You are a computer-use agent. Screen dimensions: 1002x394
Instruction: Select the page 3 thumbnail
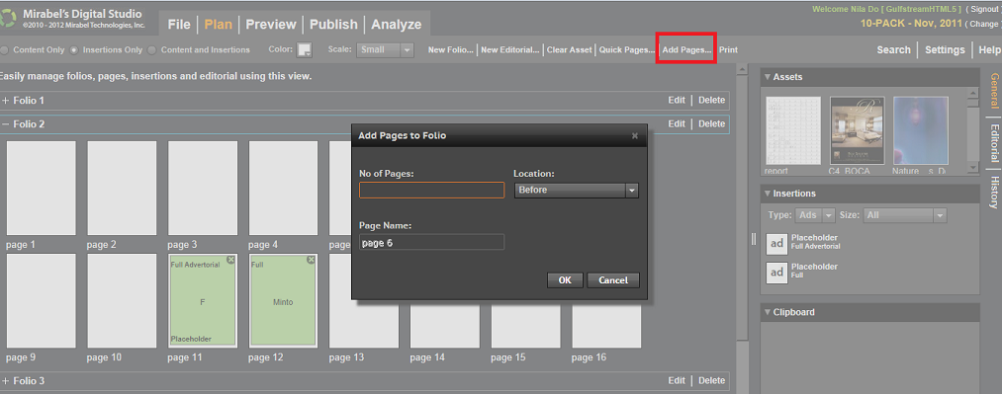click(203, 188)
